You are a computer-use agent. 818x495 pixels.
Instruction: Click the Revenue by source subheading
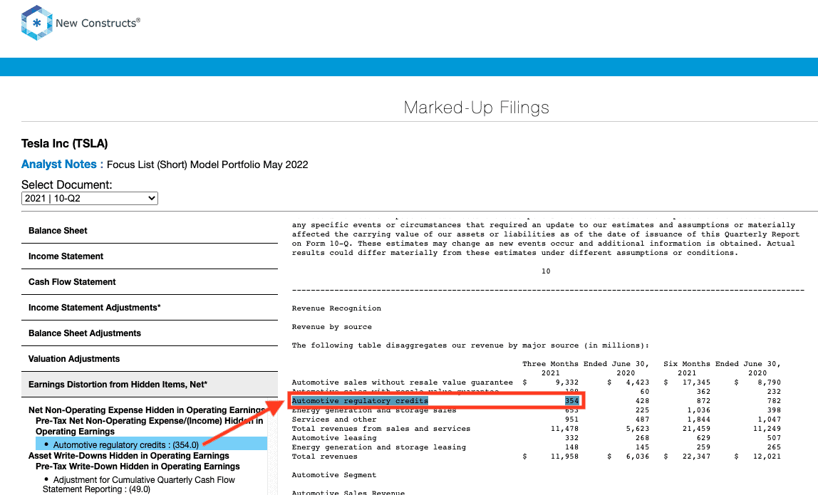coord(332,327)
